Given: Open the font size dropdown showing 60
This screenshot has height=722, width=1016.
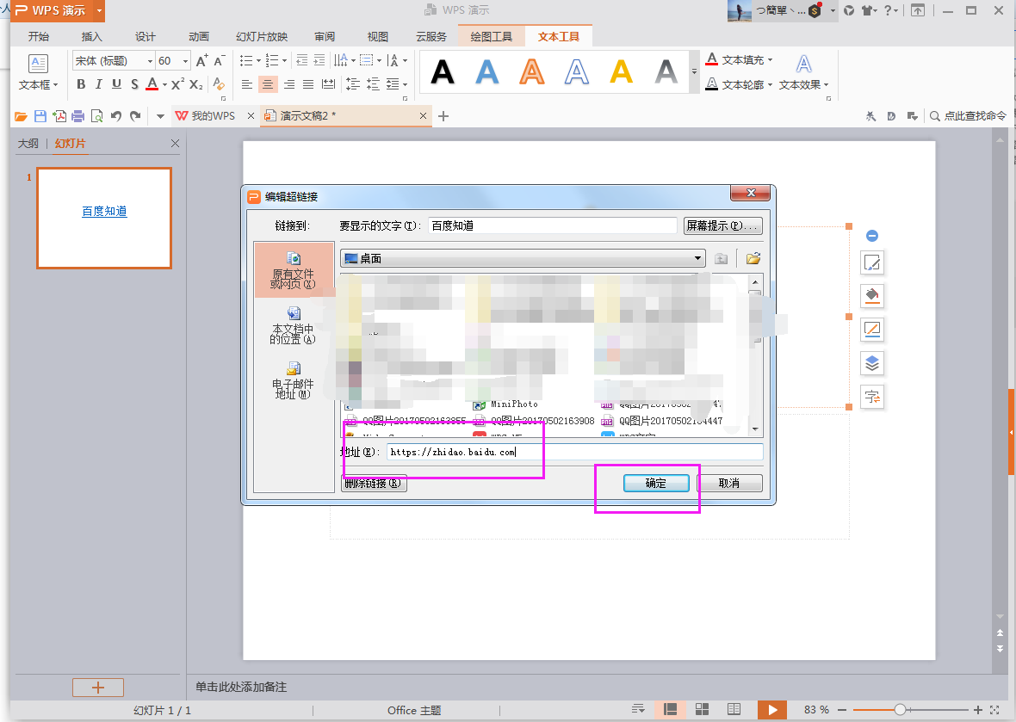Looking at the screenshot, I should (185, 61).
